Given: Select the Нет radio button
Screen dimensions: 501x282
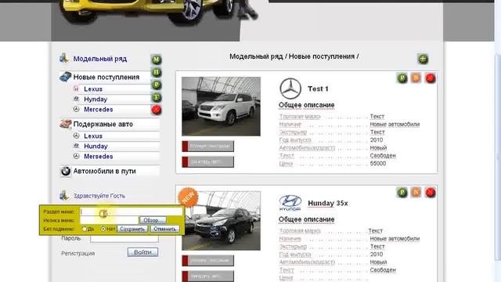Looking at the screenshot, I should coord(103,229).
